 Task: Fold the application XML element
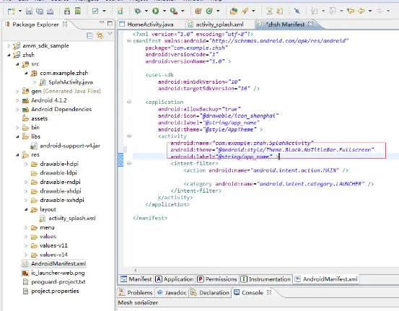[x=129, y=102]
